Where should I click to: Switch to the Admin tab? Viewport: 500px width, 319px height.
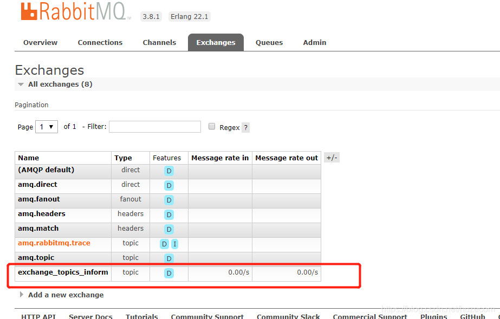(314, 42)
